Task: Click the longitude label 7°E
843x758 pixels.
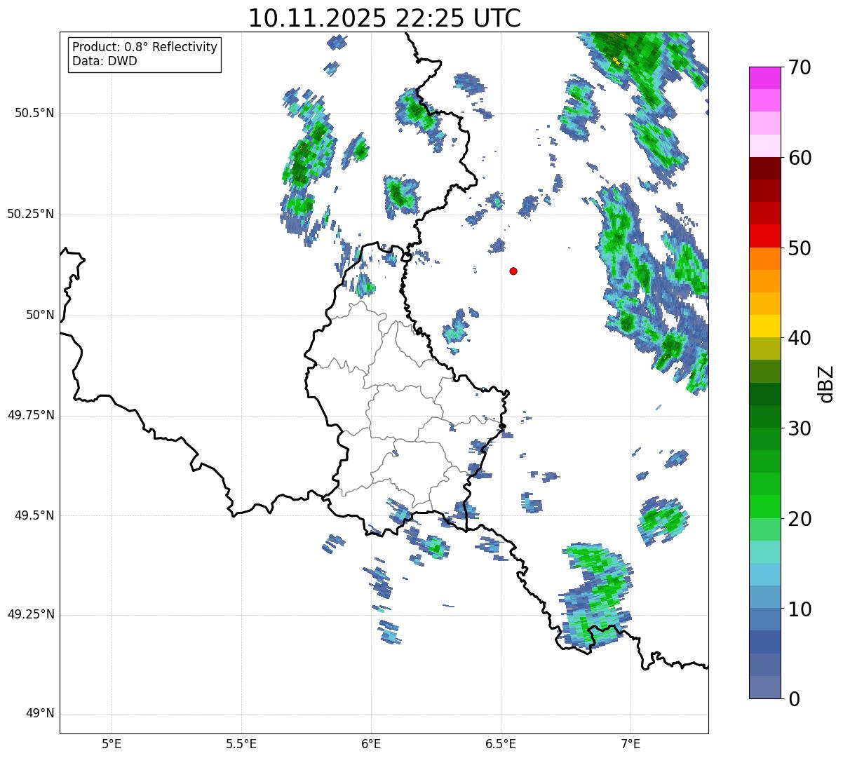Action: pos(630,743)
